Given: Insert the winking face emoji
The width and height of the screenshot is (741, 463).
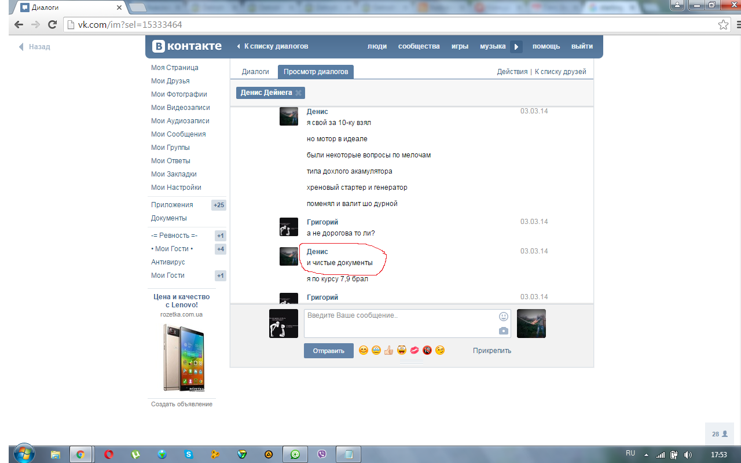Looking at the screenshot, I should (440, 350).
